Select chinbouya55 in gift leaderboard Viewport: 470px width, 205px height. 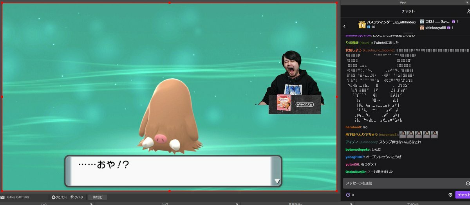pyautogui.click(x=435, y=28)
